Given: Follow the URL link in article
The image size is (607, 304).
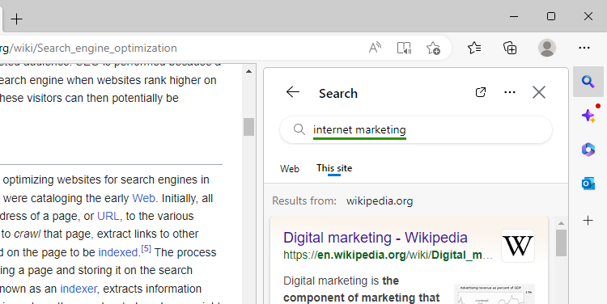Looking at the screenshot, I should (108, 216).
